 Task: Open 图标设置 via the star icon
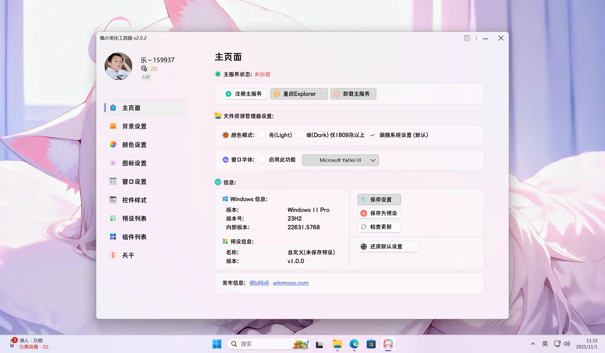[113, 163]
